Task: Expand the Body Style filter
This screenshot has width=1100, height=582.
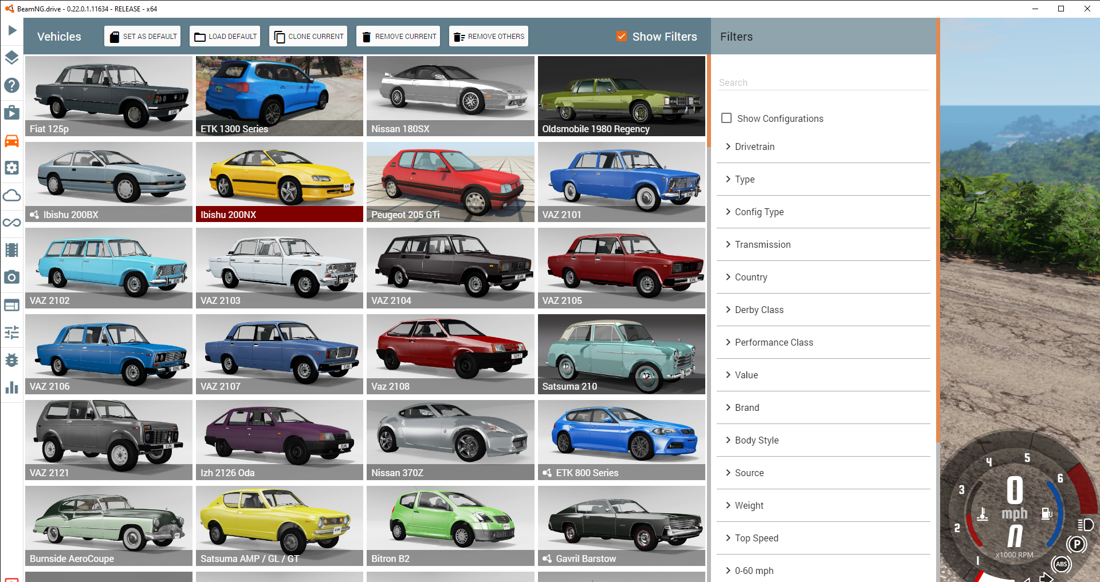Action: coord(823,440)
